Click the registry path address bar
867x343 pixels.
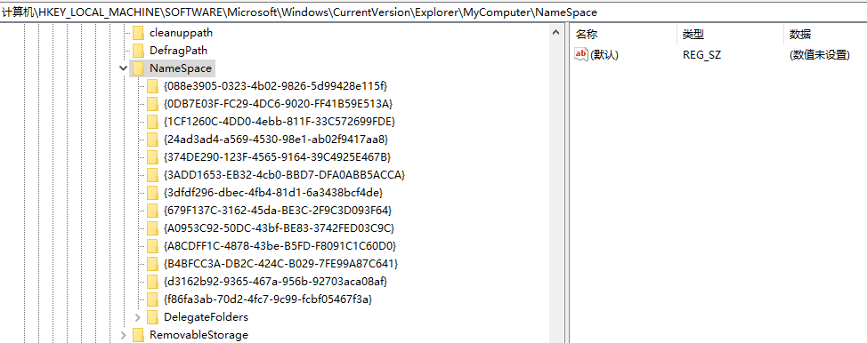[433, 12]
